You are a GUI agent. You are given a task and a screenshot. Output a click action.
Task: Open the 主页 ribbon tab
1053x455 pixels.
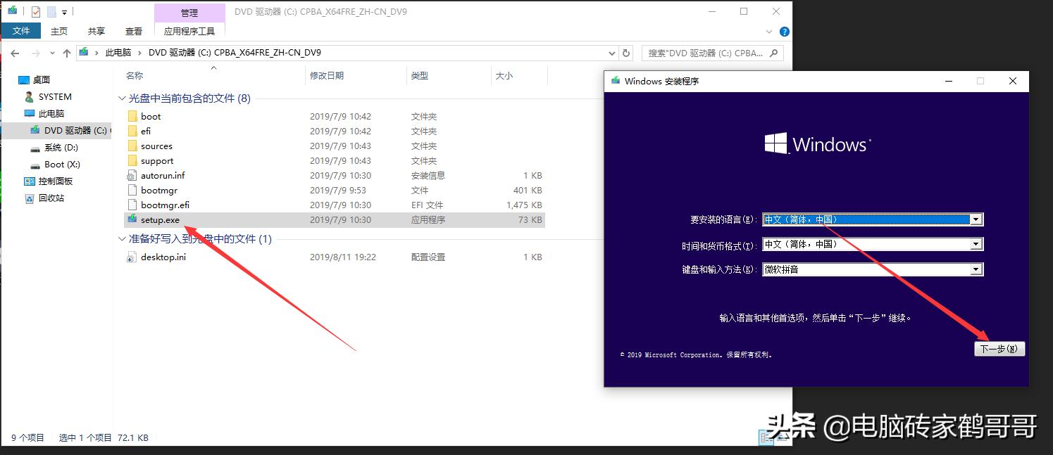tap(59, 30)
